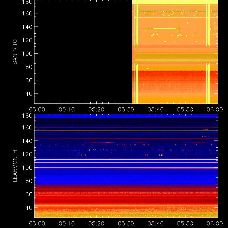The height and width of the screenshot is (228, 228).
Task: Select the 160 tick on San Vito axis
Action: coord(27,13)
